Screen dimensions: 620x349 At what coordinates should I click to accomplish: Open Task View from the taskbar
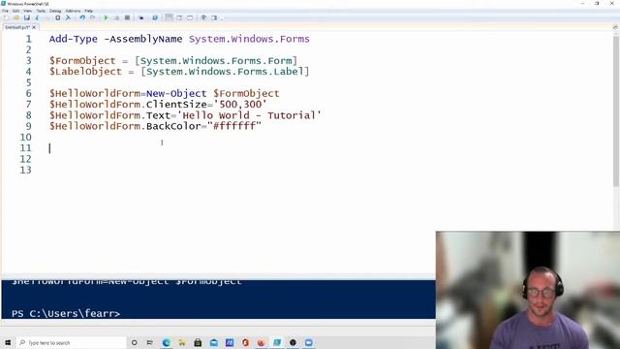[150, 342]
